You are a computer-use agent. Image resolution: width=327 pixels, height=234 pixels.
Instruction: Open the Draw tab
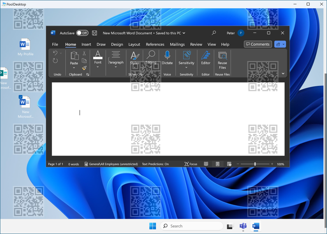(101, 44)
